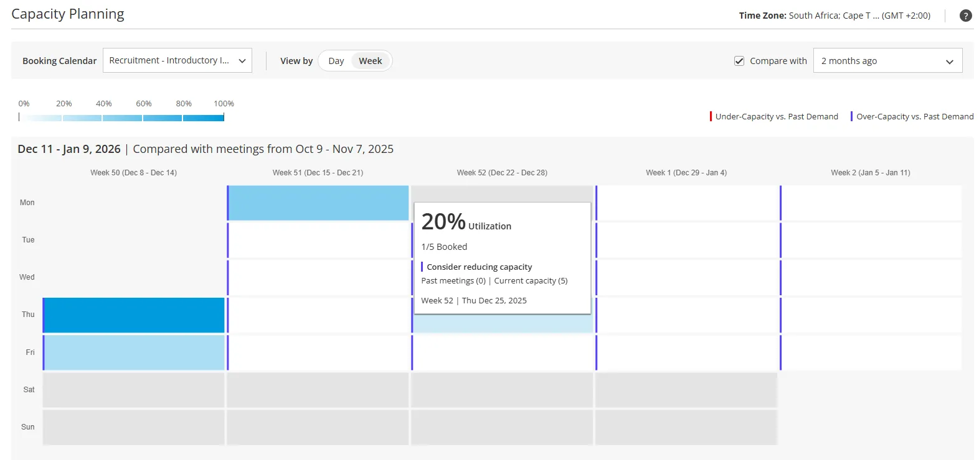This screenshot has width=979, height=460.
Task: Click the Week 2 (Jan 5 - Jan 11) header
Action: click(x=871, y=173)
